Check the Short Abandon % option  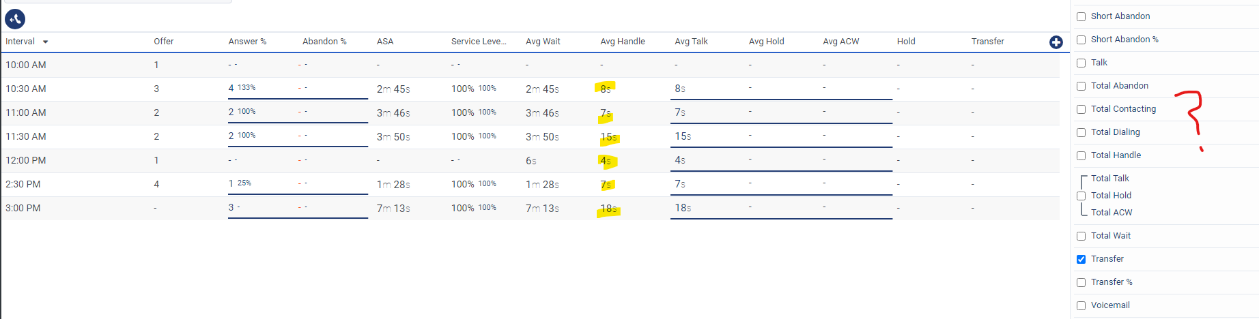pyautogui.click(x=1081, y=40)
